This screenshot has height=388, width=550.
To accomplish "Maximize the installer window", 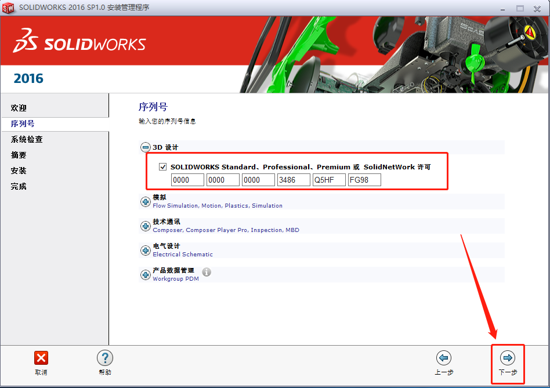I will 520,9.
